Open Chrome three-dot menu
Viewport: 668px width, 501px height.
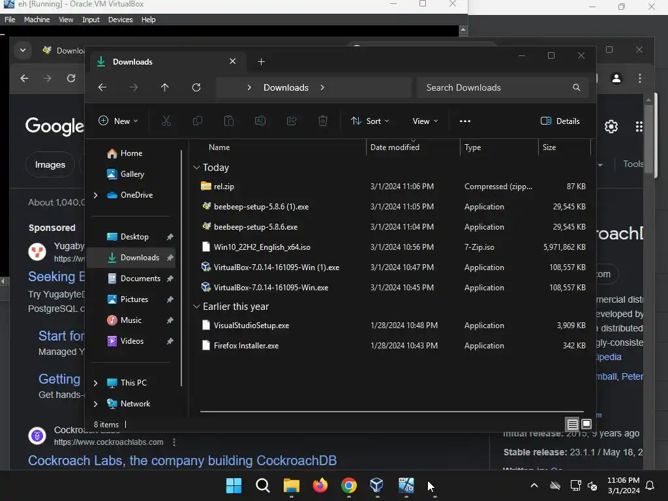pyautogui.click(x=639, y=78)
